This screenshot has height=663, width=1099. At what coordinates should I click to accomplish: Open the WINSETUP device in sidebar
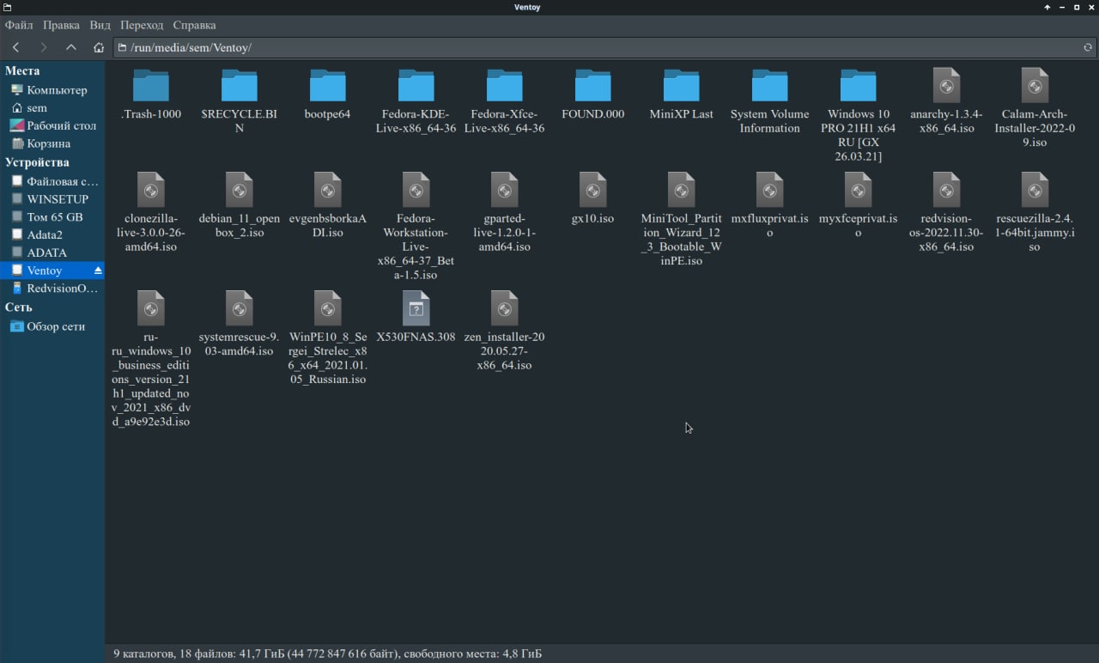coord(52,199)
